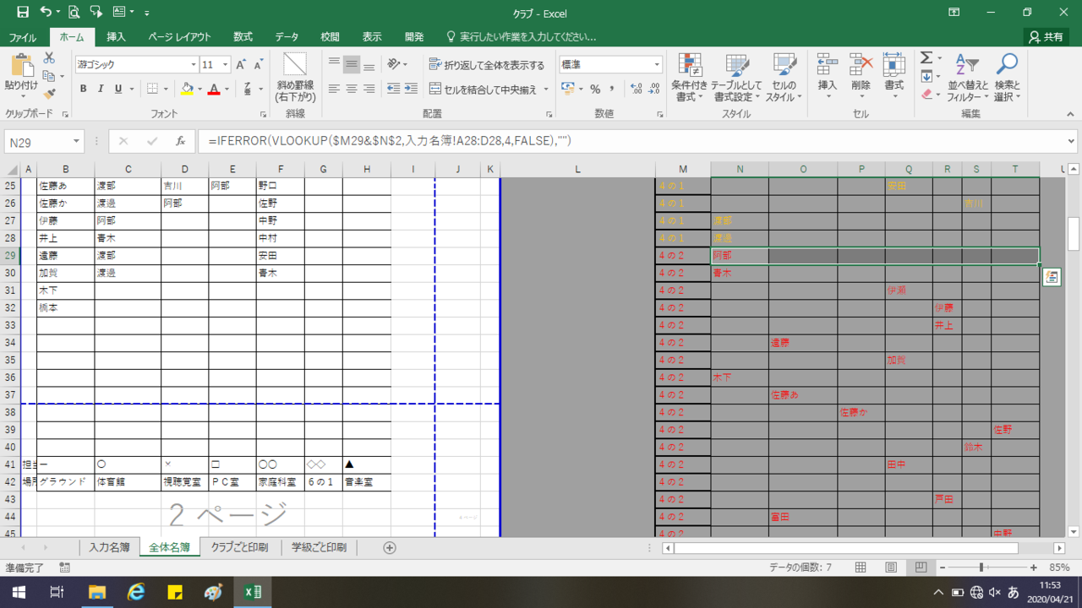Switch to the クラブごと印刷 sheet tab
The height and width of the screenshot is (608, 1082).
pos(239,547)
